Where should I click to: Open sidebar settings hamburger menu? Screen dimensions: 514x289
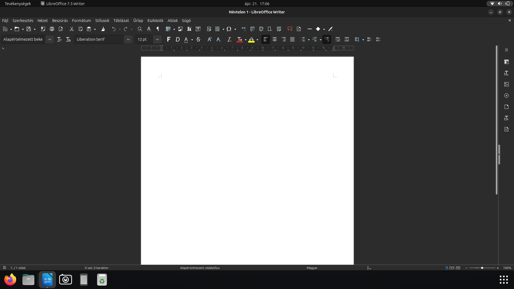coord(507,50)
